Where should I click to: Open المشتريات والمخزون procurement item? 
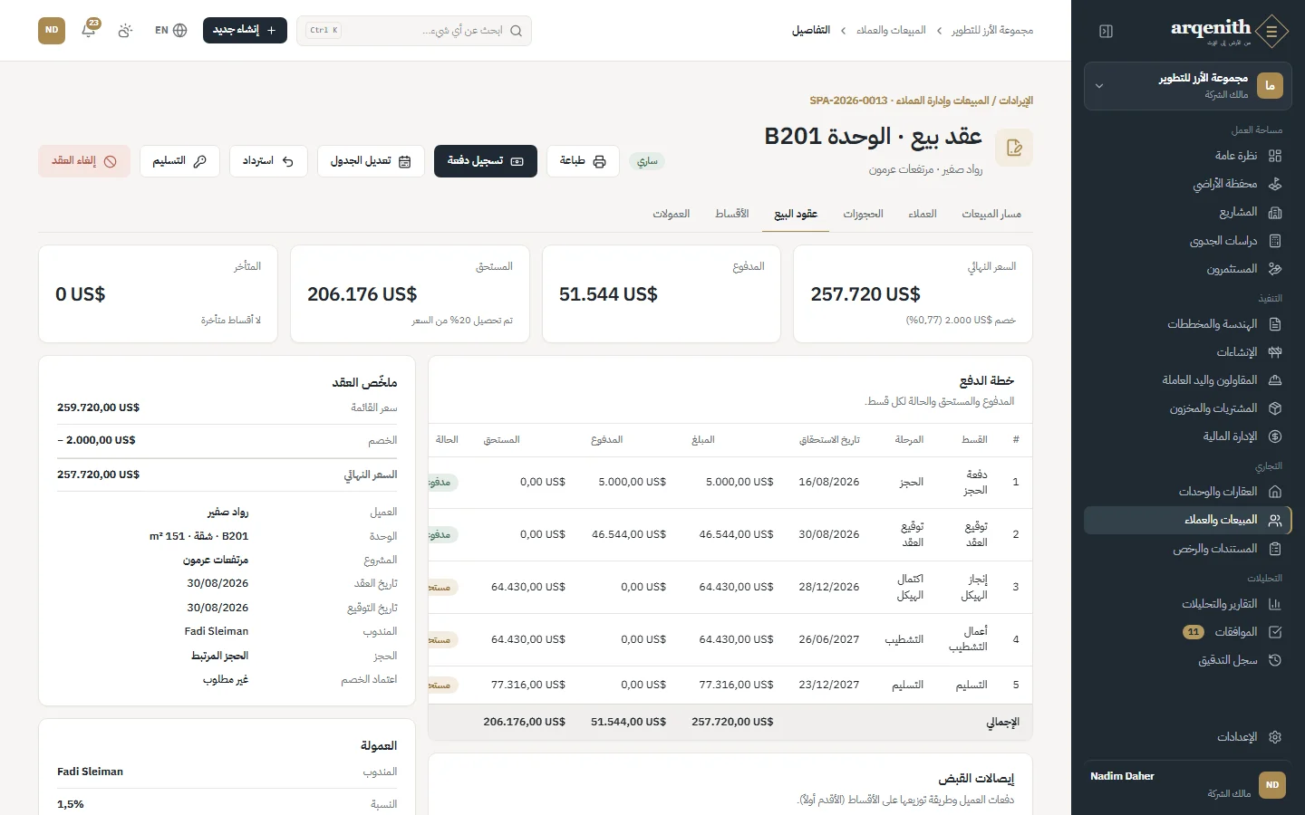(1187, 408)
